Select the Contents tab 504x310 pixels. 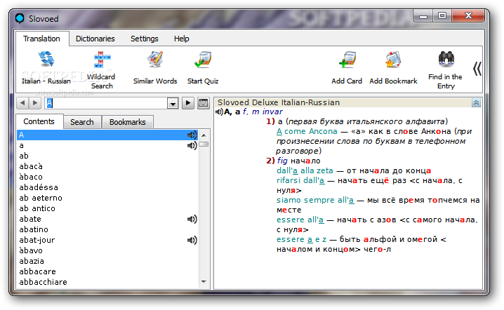pos(39,121)
